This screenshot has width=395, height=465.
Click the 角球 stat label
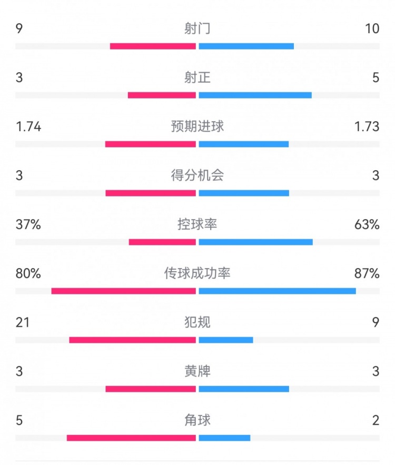[x=197, y=420]
